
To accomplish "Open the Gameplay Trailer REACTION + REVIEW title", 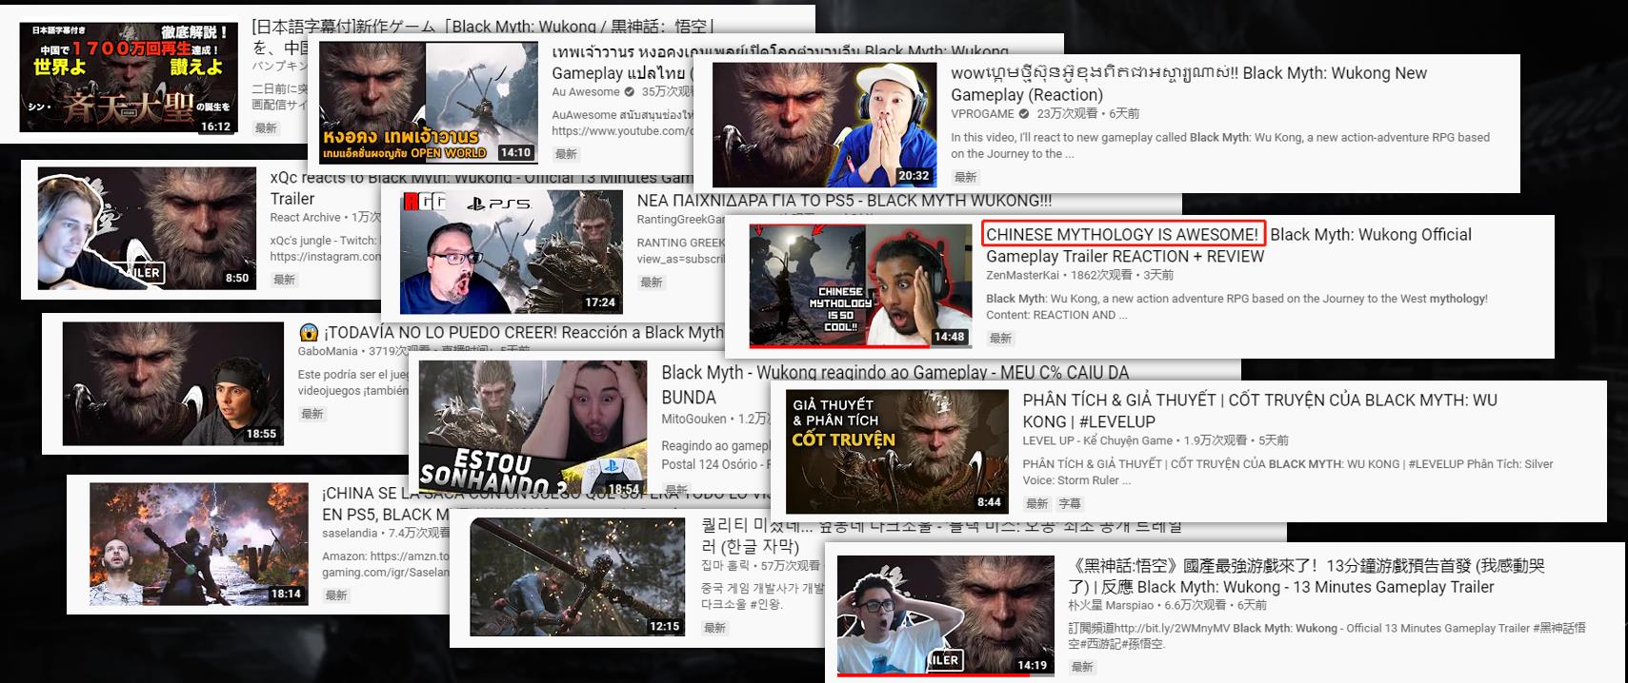I will [x=1229, y=245].
